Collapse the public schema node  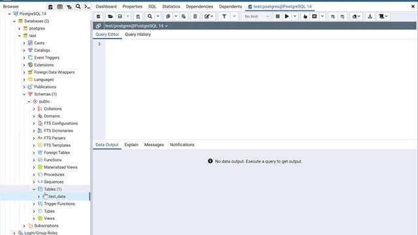[29, 102]
